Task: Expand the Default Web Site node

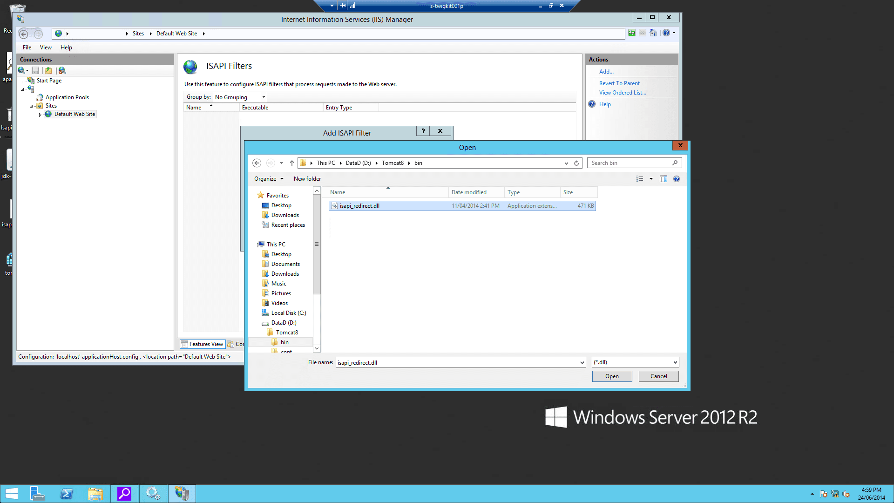Action: click(x=40, y=115)
